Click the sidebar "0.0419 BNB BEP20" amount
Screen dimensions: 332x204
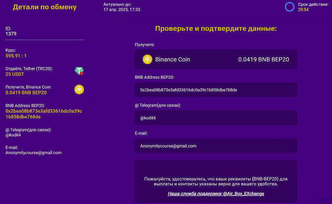tap(26, 93)
